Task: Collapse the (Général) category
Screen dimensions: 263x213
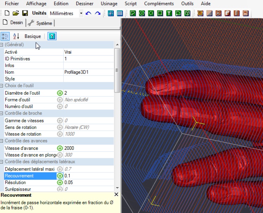Action: 1,45
